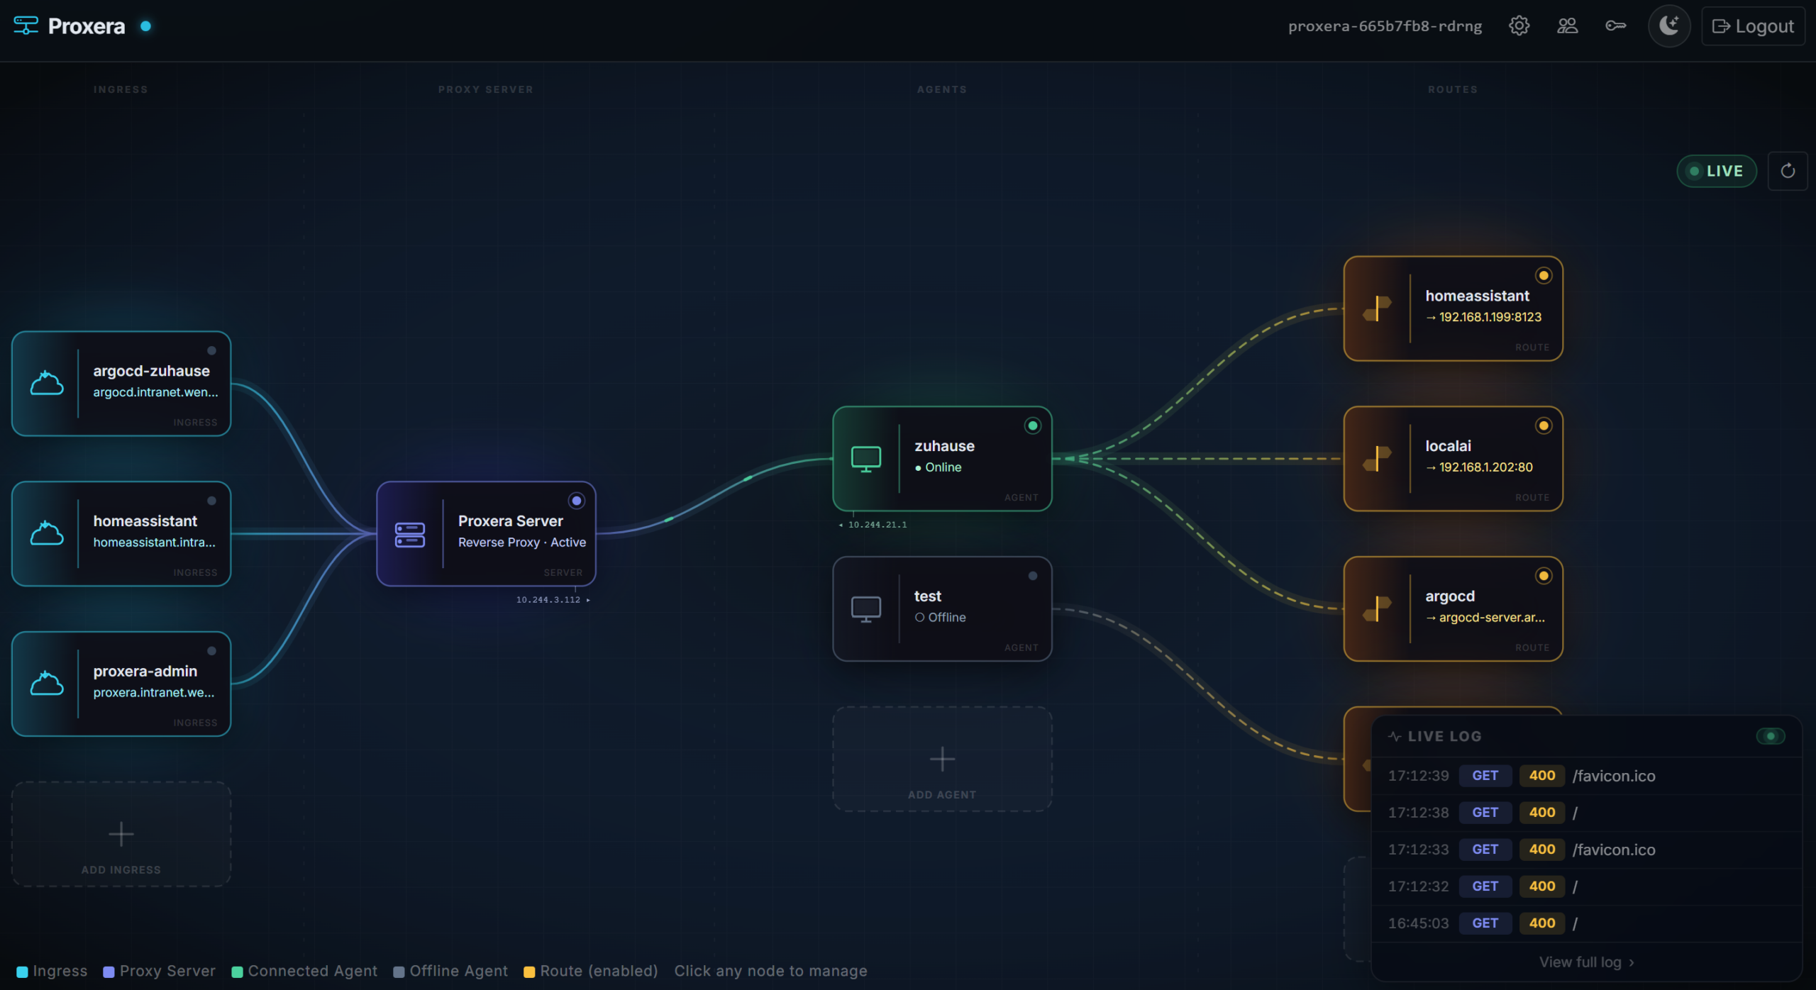Select the zuhause agent name
Screen dimensions: 1816x990
[x=944, y=446]
